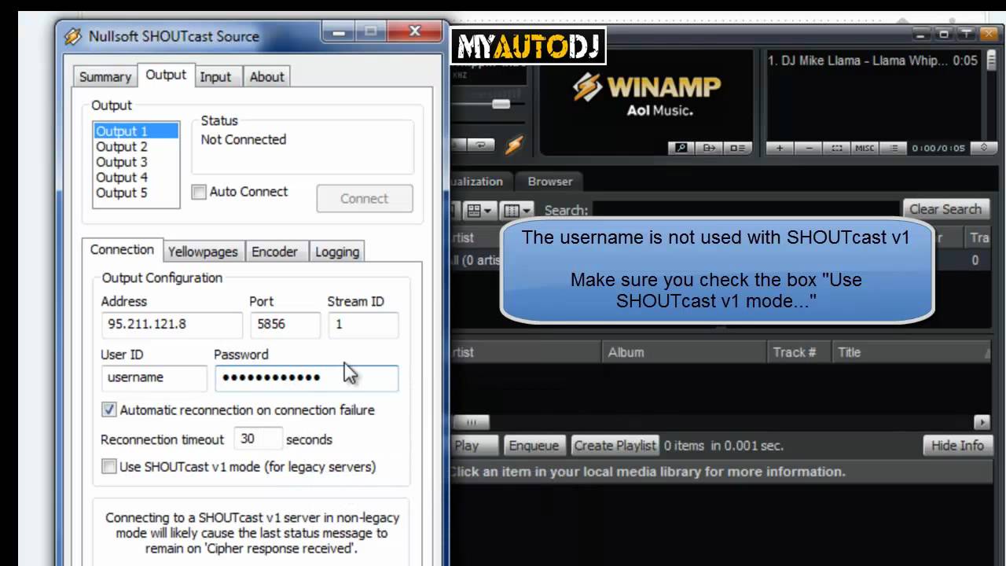Adjust the Winamp volume slider handle

click(501, 104)
